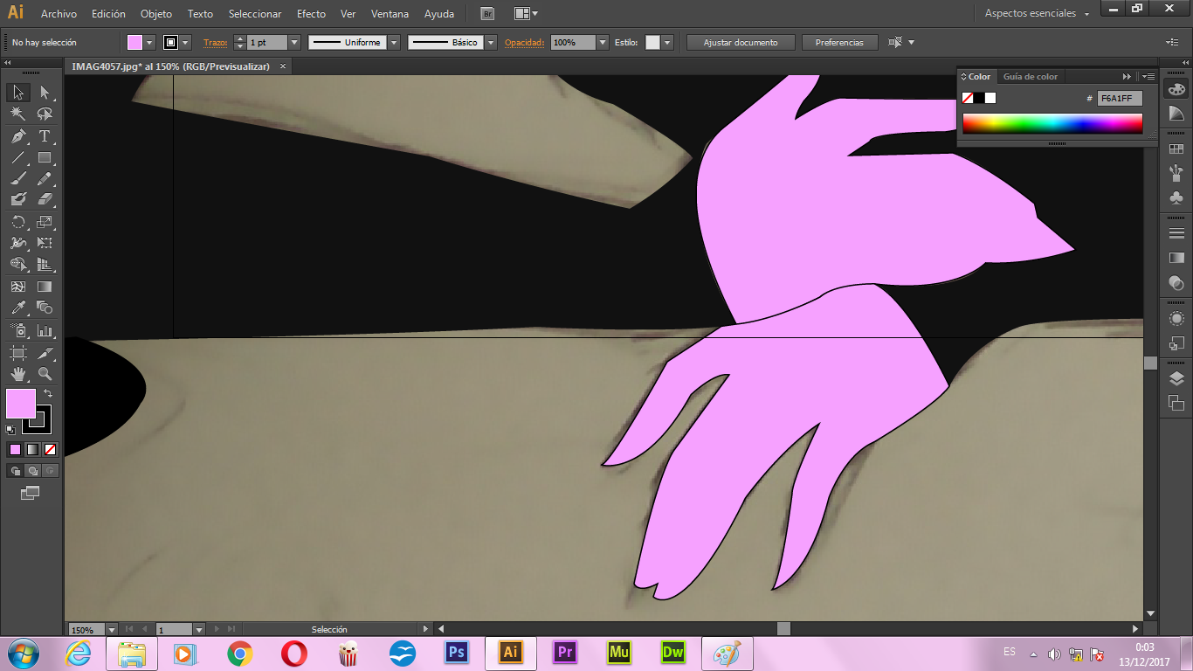Viewport: 1193px width, 671px height.
Task: Open the Edición menu
Action: 108,14
